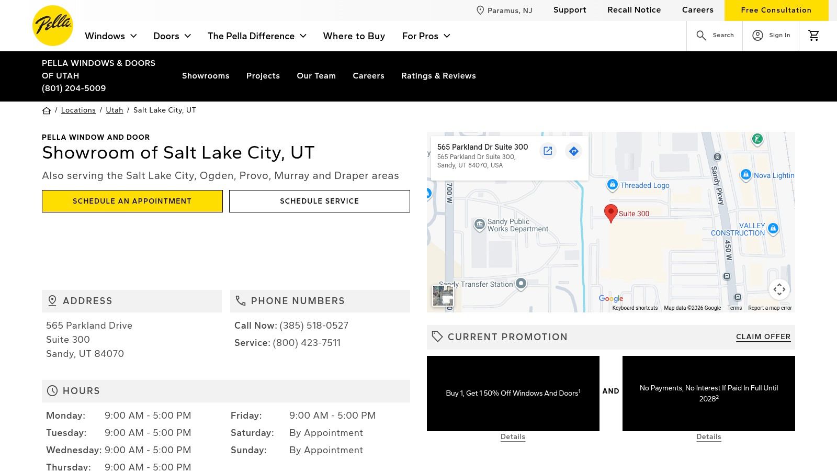Click the address pin icon in Address header

click(52, 301)
